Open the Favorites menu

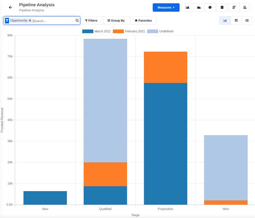pos(144,20)
